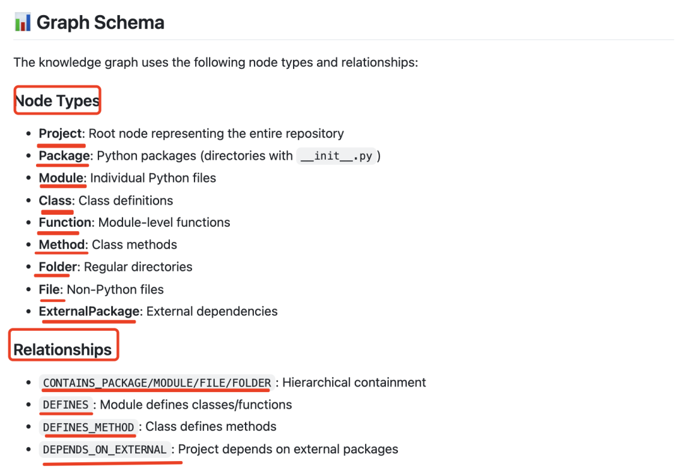Click the bold Folder term
This screenshot has height=473, width=682.
click(x=58, y=266)
